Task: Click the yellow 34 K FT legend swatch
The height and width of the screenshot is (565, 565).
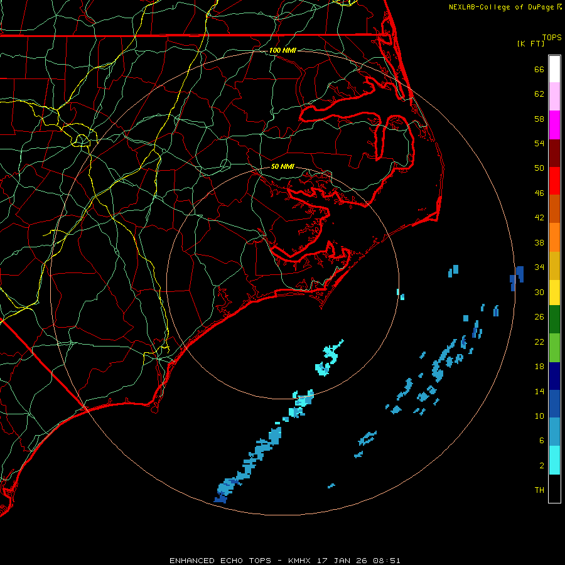Action: click(554, 293)
